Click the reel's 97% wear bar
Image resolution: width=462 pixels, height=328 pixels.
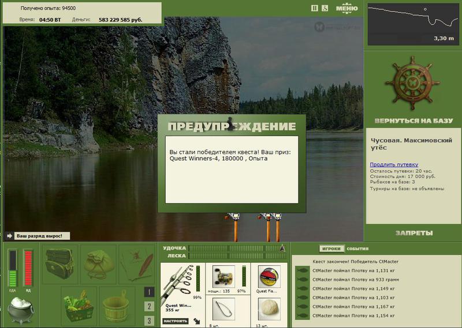pyautogui.click(x=244, y=276)
